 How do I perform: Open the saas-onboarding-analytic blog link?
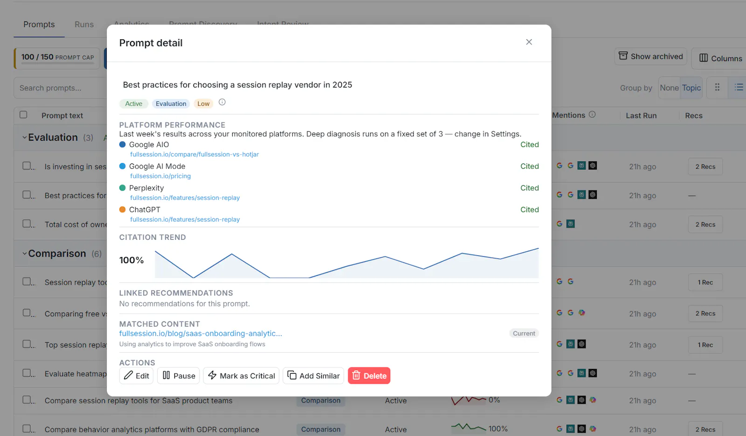point(200,334)
